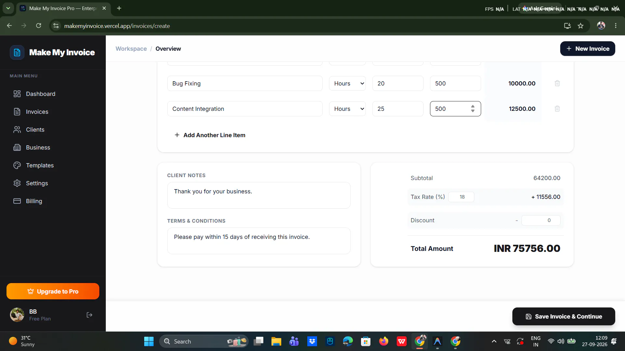Click the Client Notes text area
This screenshot has height=351, width=625.
[x=259, y=195]
